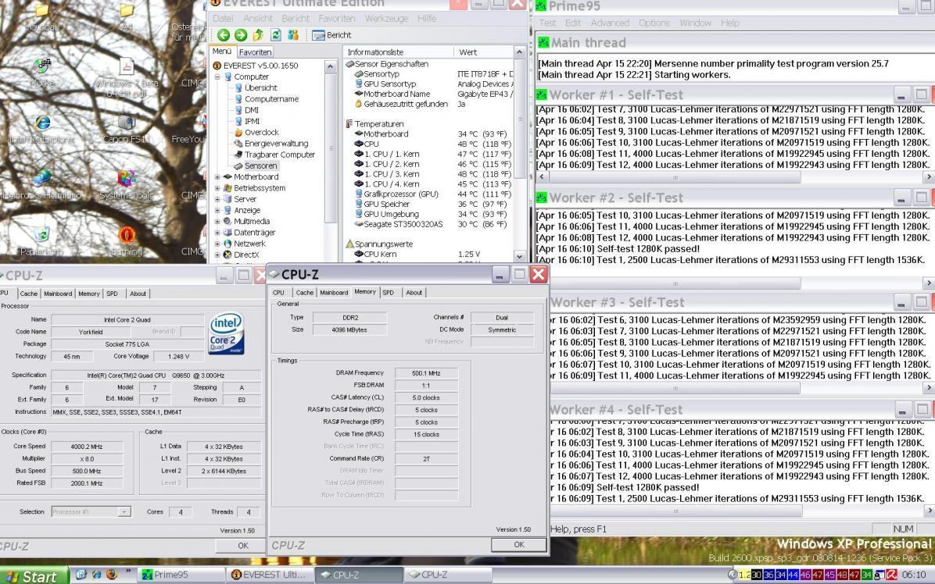Select Tragbarer Computer in EVEREST tree
The width and height of the screenshot is (935, 584).
(280, 154)
